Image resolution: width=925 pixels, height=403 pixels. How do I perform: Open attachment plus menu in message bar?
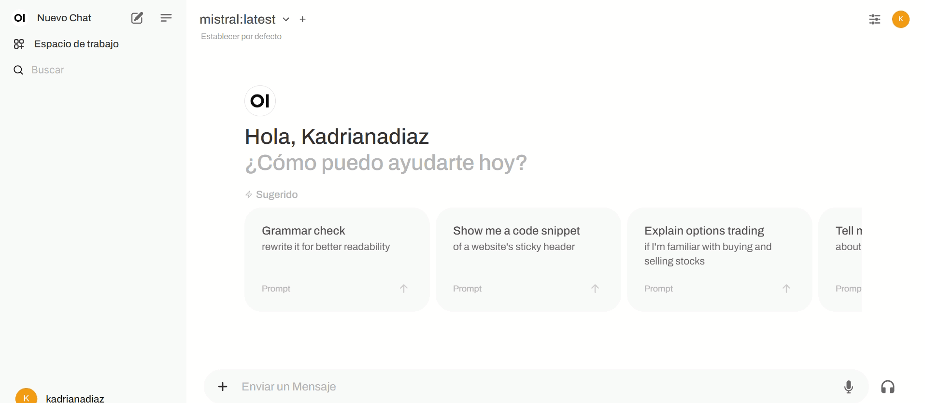point(223,387)
